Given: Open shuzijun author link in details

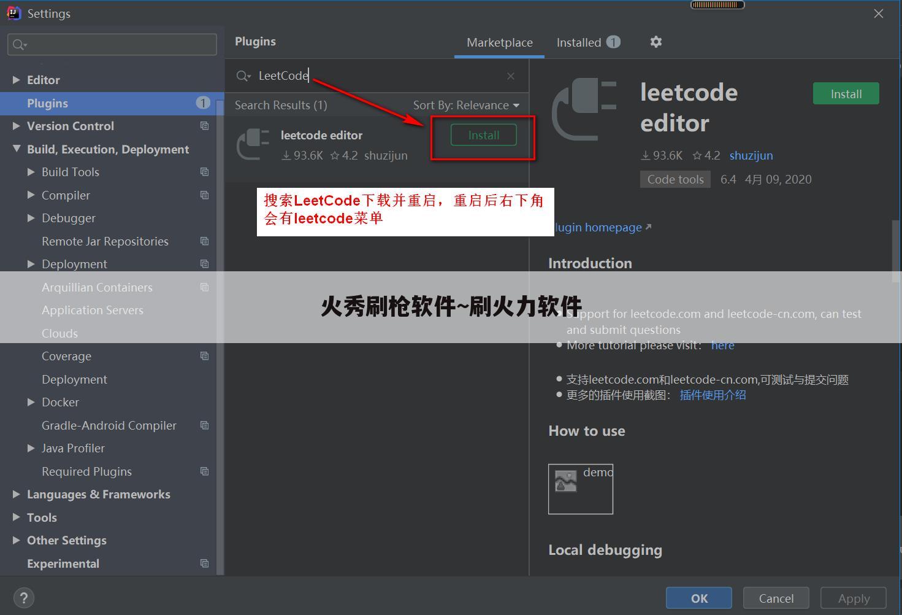Looking at the screenshot, I should coord(751,155).
